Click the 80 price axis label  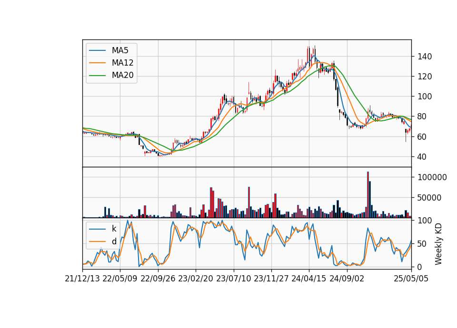(x=422, y=117)
